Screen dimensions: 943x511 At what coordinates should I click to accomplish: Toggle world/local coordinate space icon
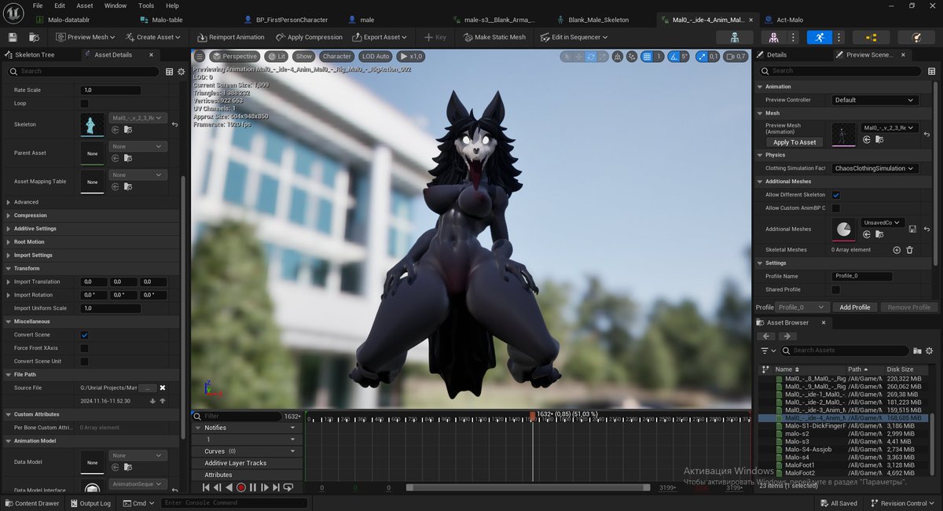click(618, 56)
